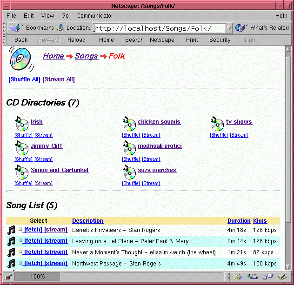
Task: Open the chicken sounds CD icon
Action: (129, 124)
